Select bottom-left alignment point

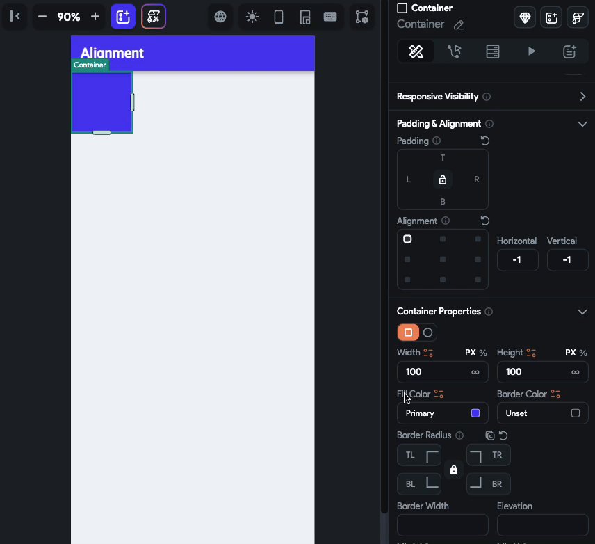click(407, 280)
